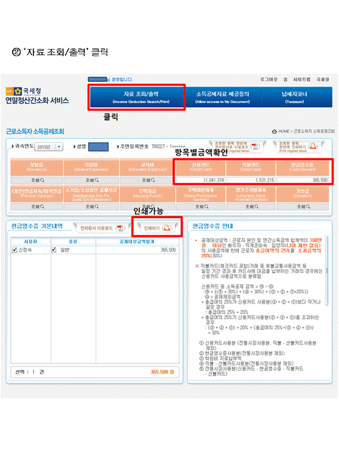Select the 의료비 category tile

tap(91, 167)
